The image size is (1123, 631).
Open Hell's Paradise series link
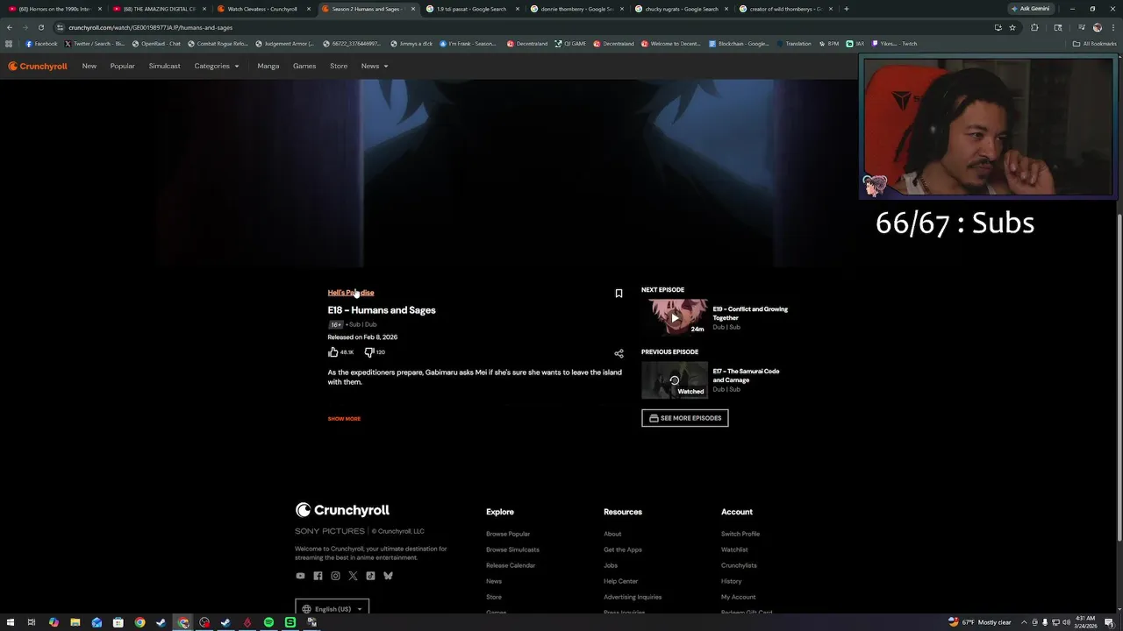tap(351, 293)
